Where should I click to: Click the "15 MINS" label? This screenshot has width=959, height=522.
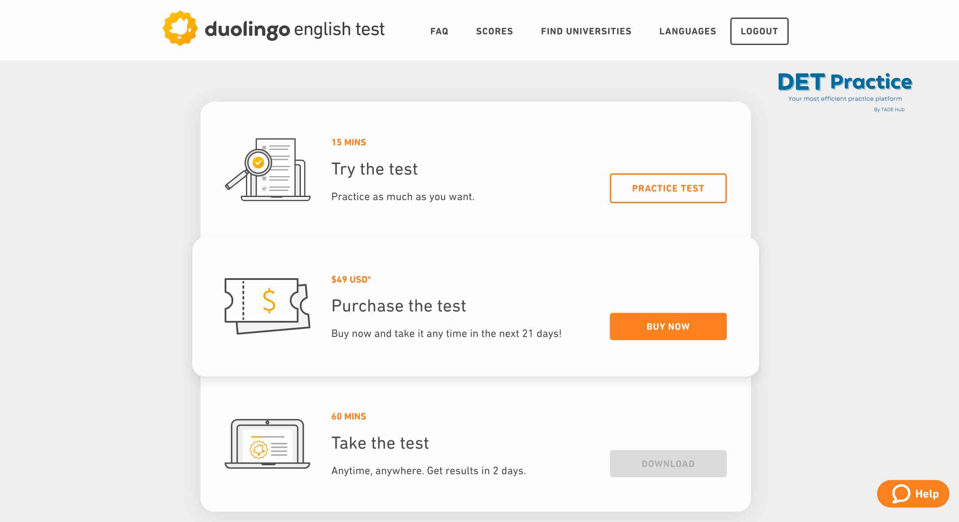click(349, 142)
